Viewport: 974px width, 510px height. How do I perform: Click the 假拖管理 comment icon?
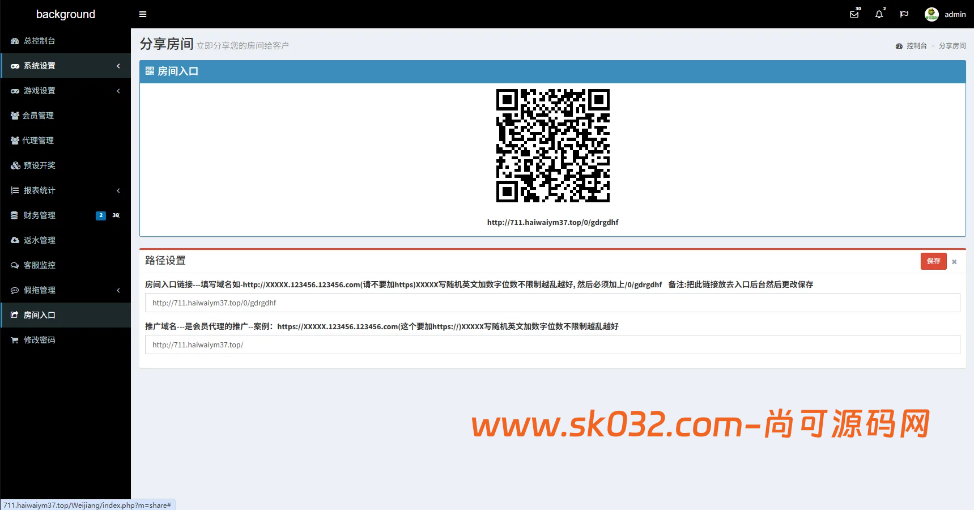15,290
